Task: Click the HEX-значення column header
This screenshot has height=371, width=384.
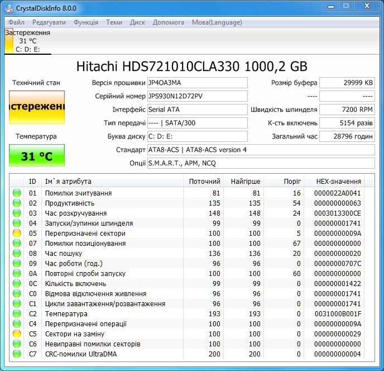Action: pos(334,182)
